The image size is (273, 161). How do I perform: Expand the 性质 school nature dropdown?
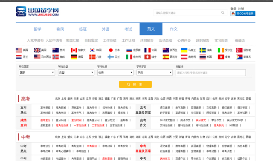115,72
